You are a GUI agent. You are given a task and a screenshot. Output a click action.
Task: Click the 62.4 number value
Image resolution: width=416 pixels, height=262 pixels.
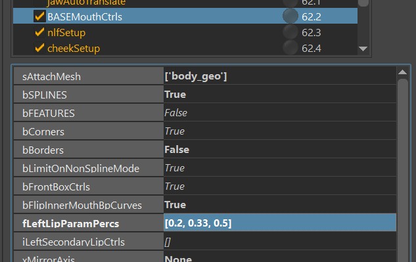[x=312, y=49]
